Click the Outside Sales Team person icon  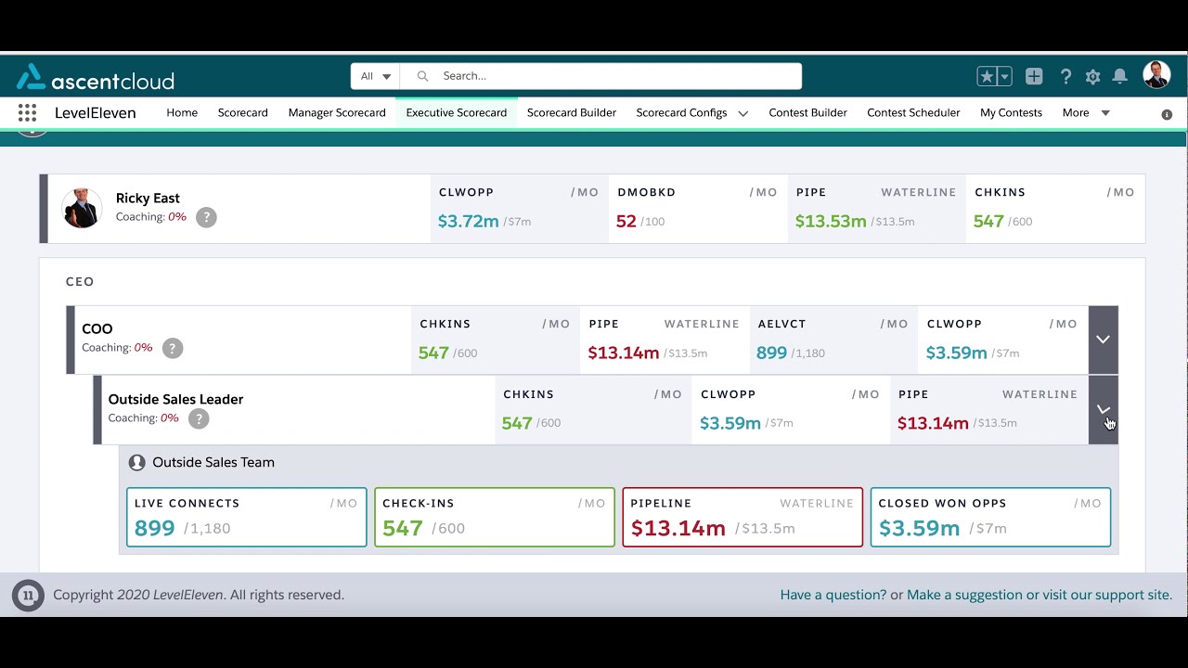137,462
